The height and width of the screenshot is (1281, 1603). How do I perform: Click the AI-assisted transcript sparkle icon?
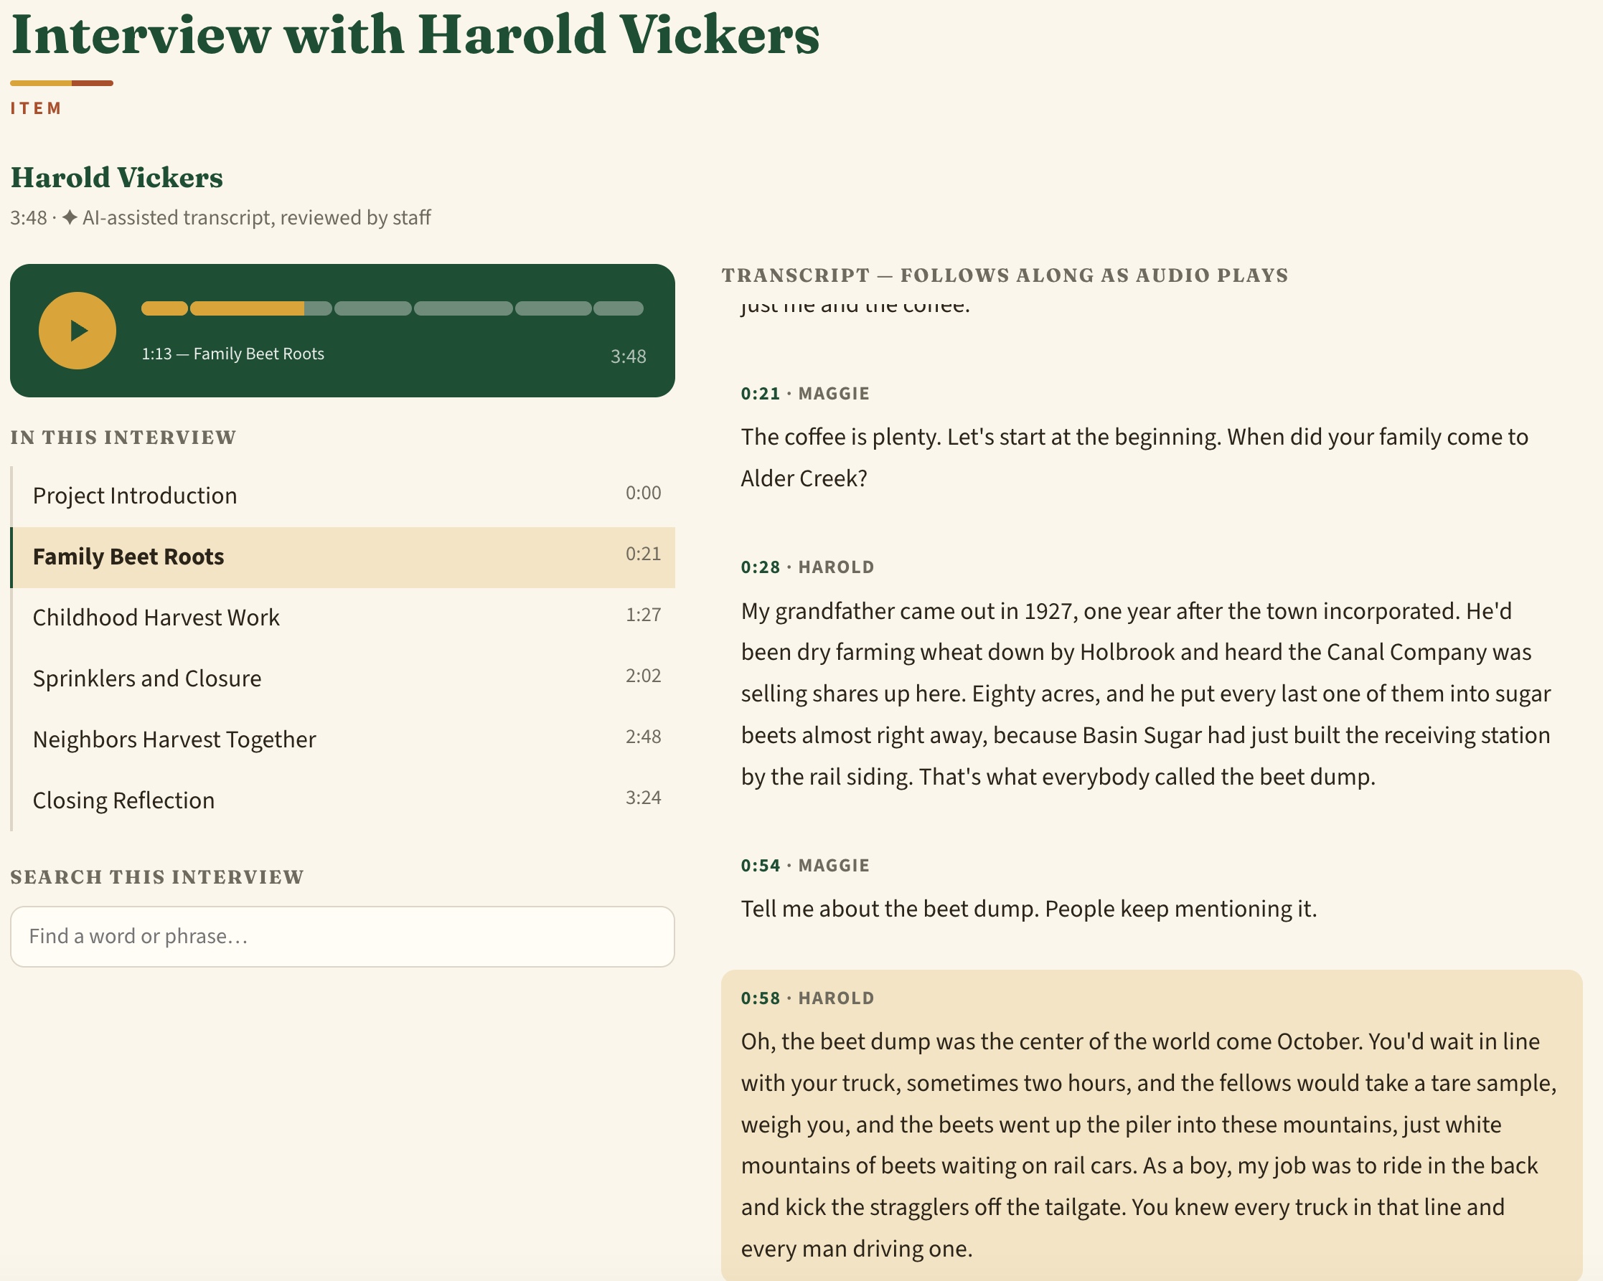point(70,218)
